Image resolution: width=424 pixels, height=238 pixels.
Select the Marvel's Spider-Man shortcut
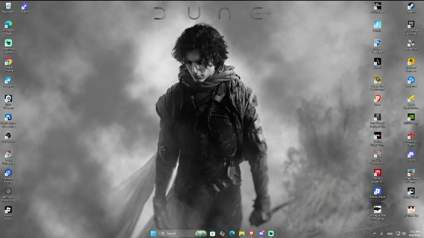378,176
